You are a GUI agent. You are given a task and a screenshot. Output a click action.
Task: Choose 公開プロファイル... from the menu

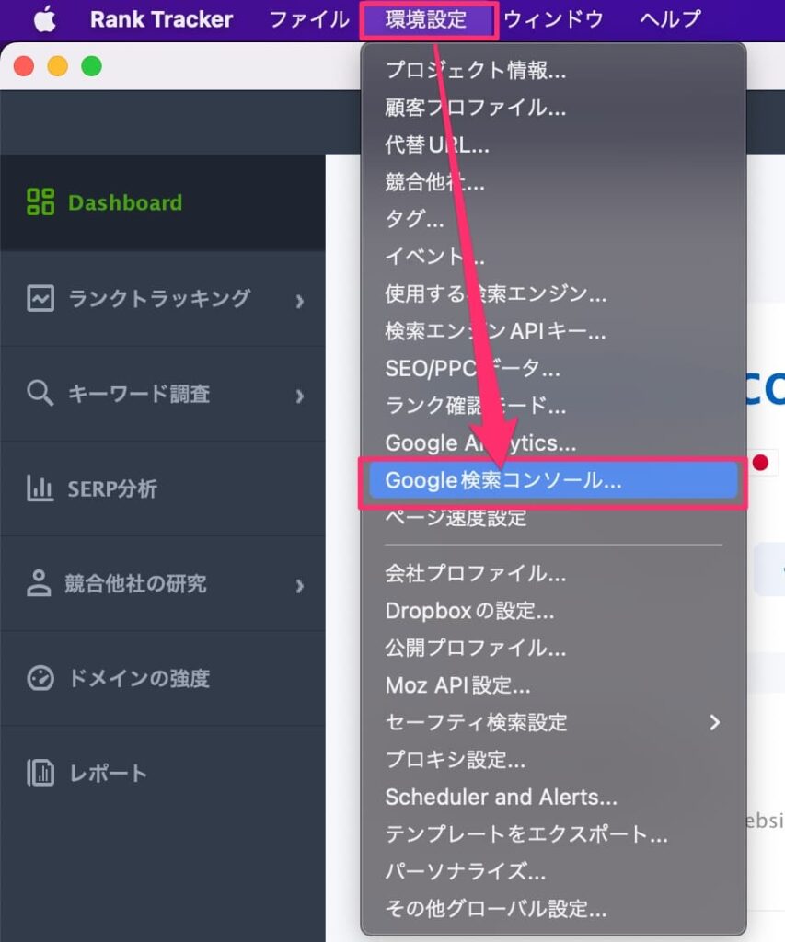[x=553, y=649]
